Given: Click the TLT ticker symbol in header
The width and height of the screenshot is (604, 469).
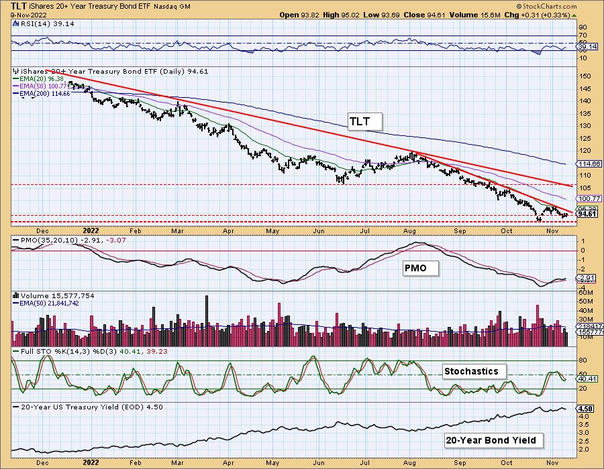Looking at the screenshot, I should point(19,6).
